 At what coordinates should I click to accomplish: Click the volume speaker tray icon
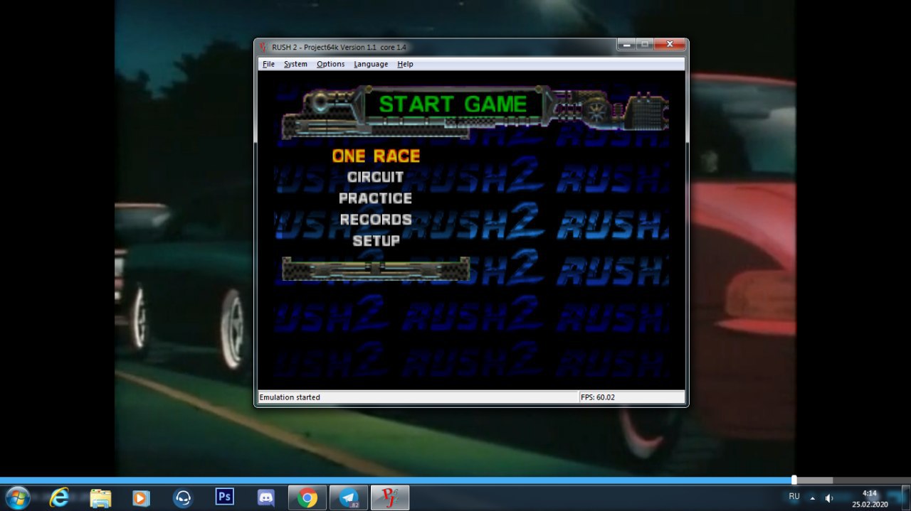pos(829,498)
